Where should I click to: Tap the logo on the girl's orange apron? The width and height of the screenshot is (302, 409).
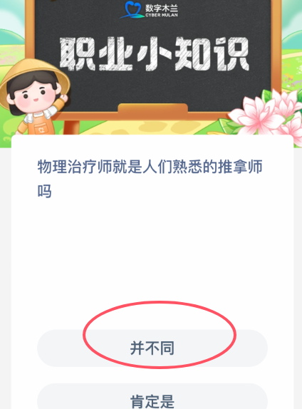coord(41,130)
